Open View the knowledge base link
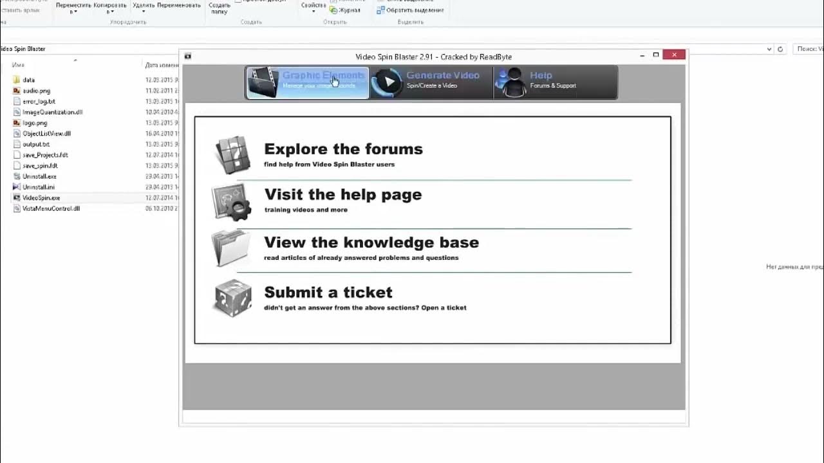824x463 pixels. click(x=371, y=242)
